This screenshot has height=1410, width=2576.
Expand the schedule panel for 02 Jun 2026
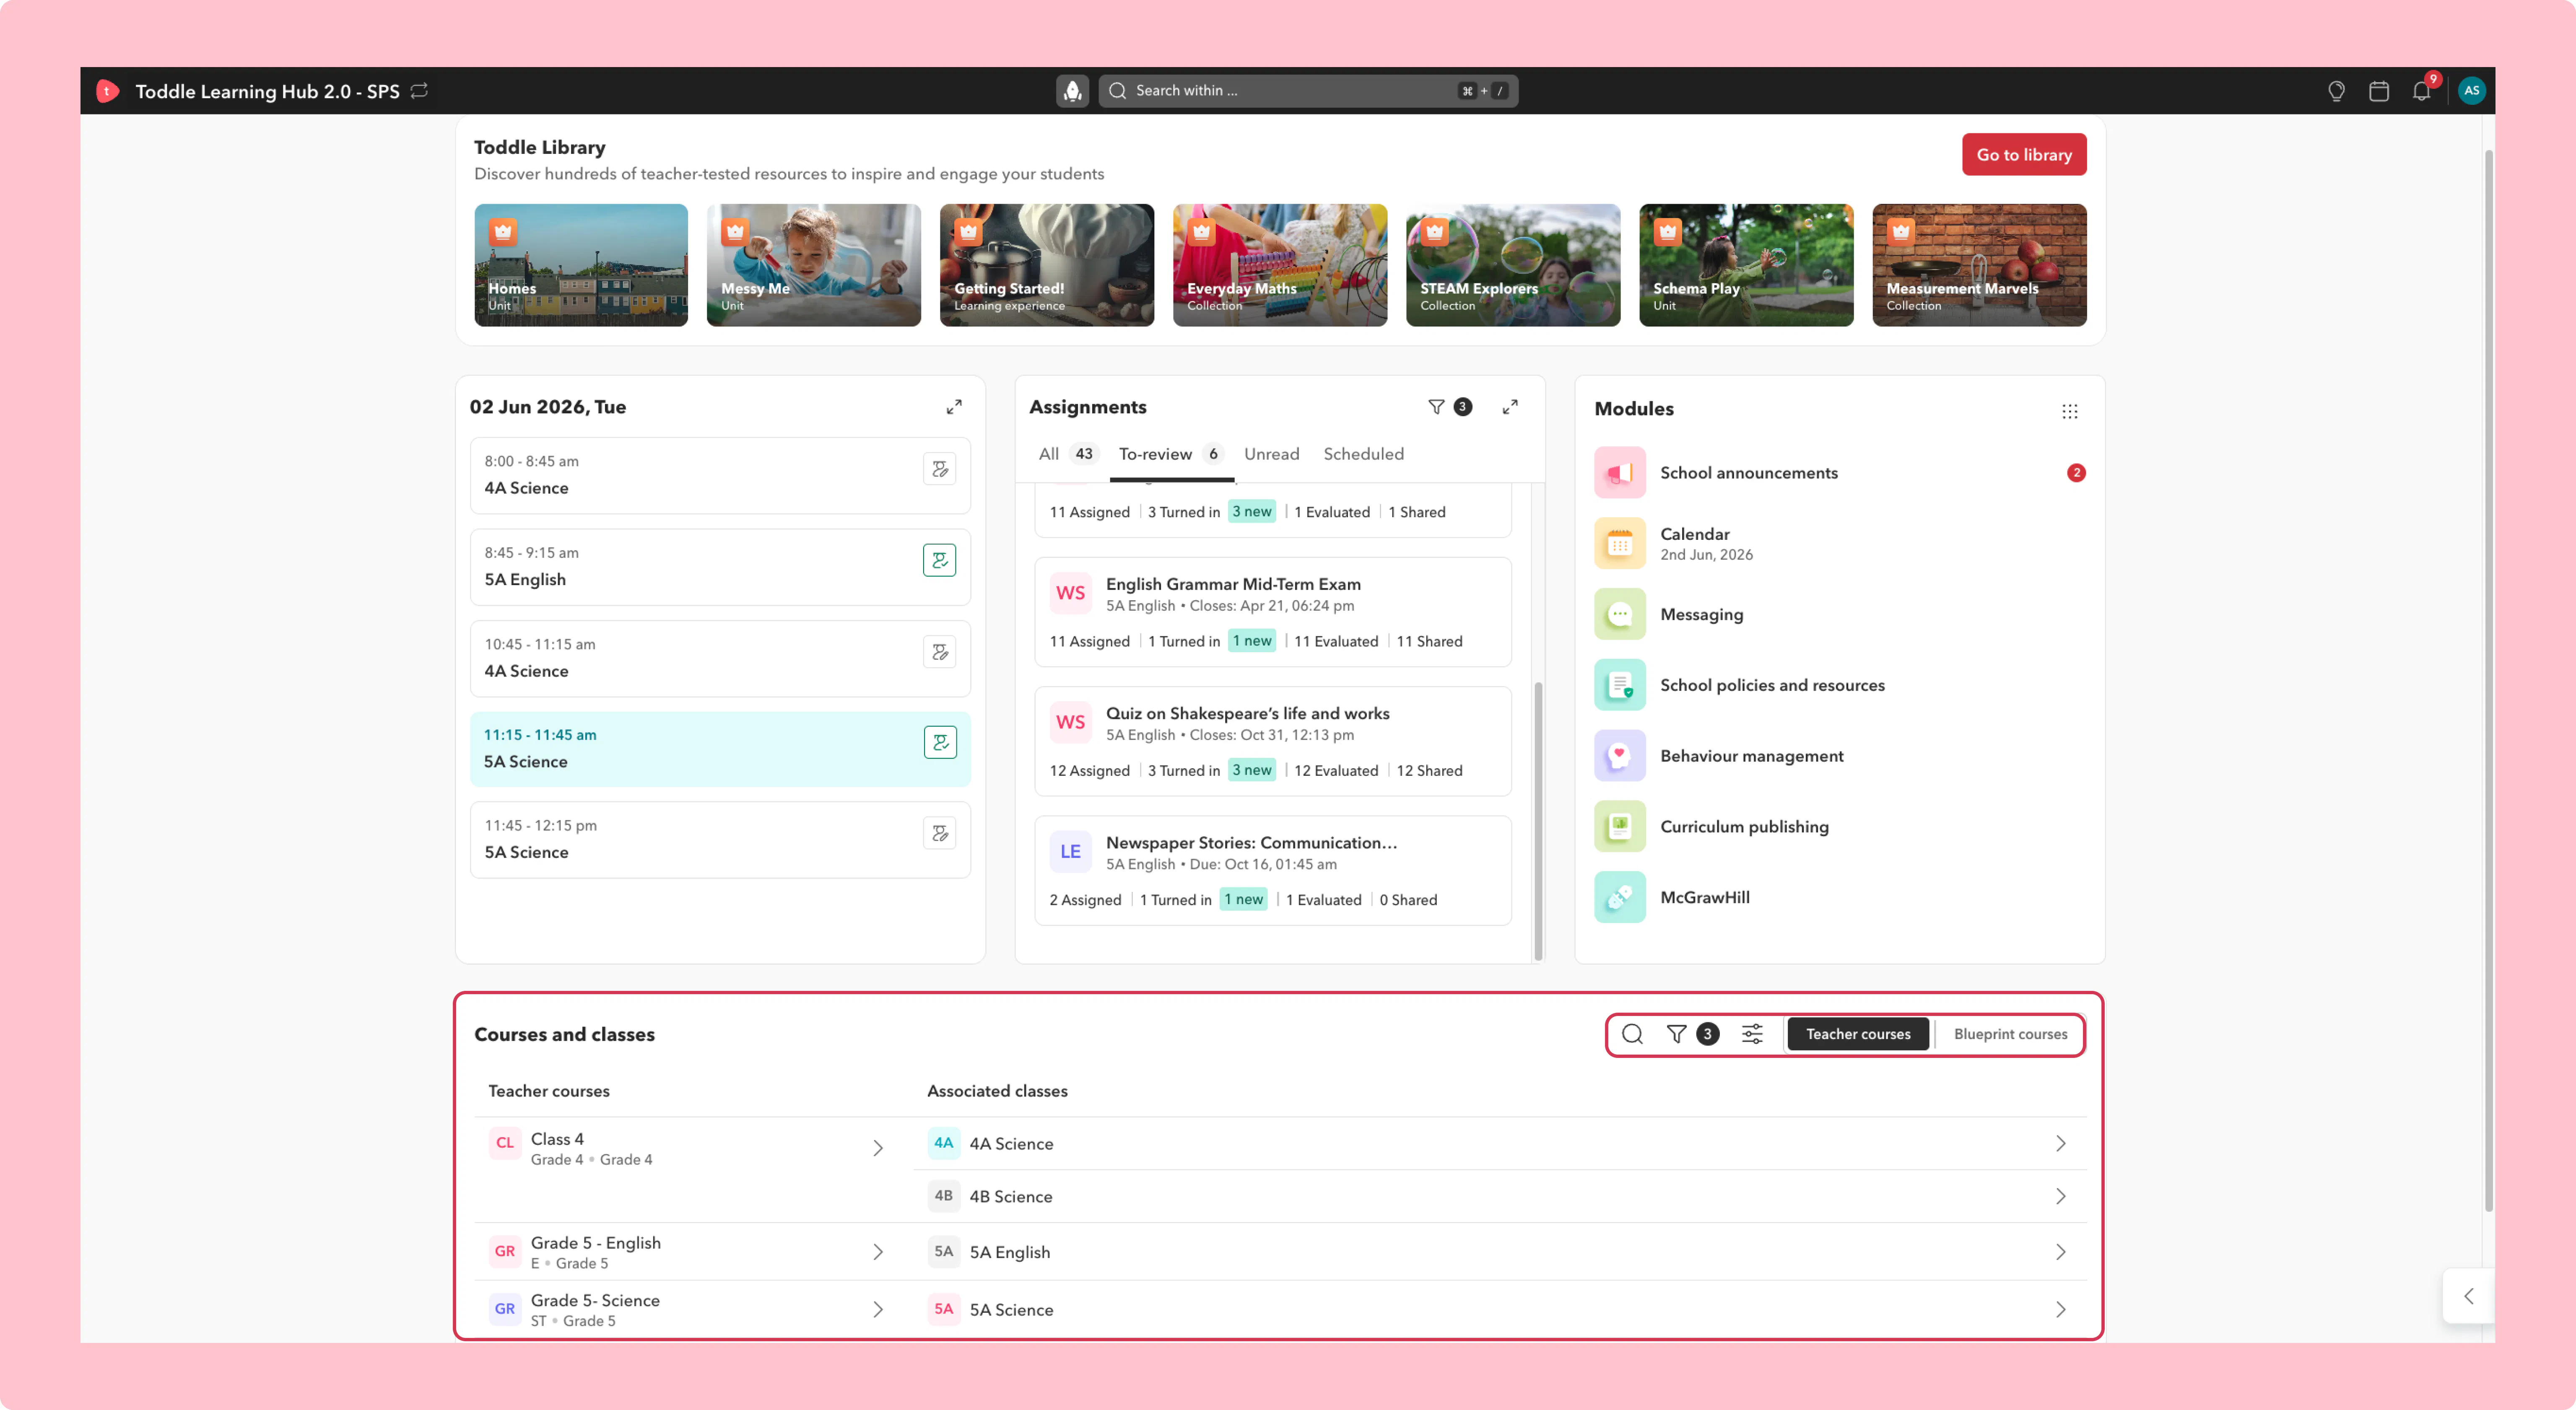click(x=954, y=407)
